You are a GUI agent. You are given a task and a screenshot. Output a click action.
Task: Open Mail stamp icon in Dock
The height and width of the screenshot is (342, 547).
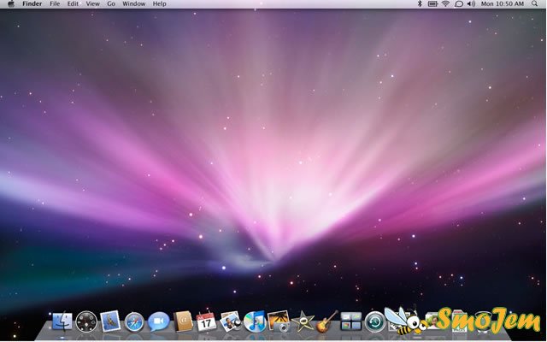(x=110, y=321)
